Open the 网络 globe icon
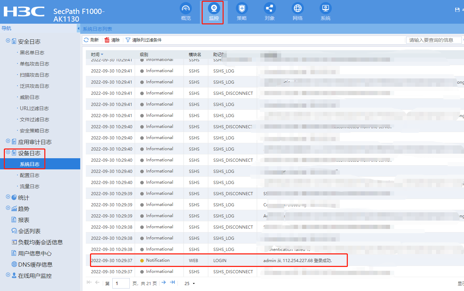Viewport: 464px width, 291px height. point(298,8)
